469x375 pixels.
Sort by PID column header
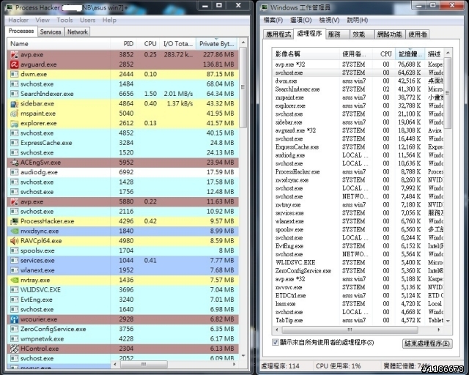point(124,44)
